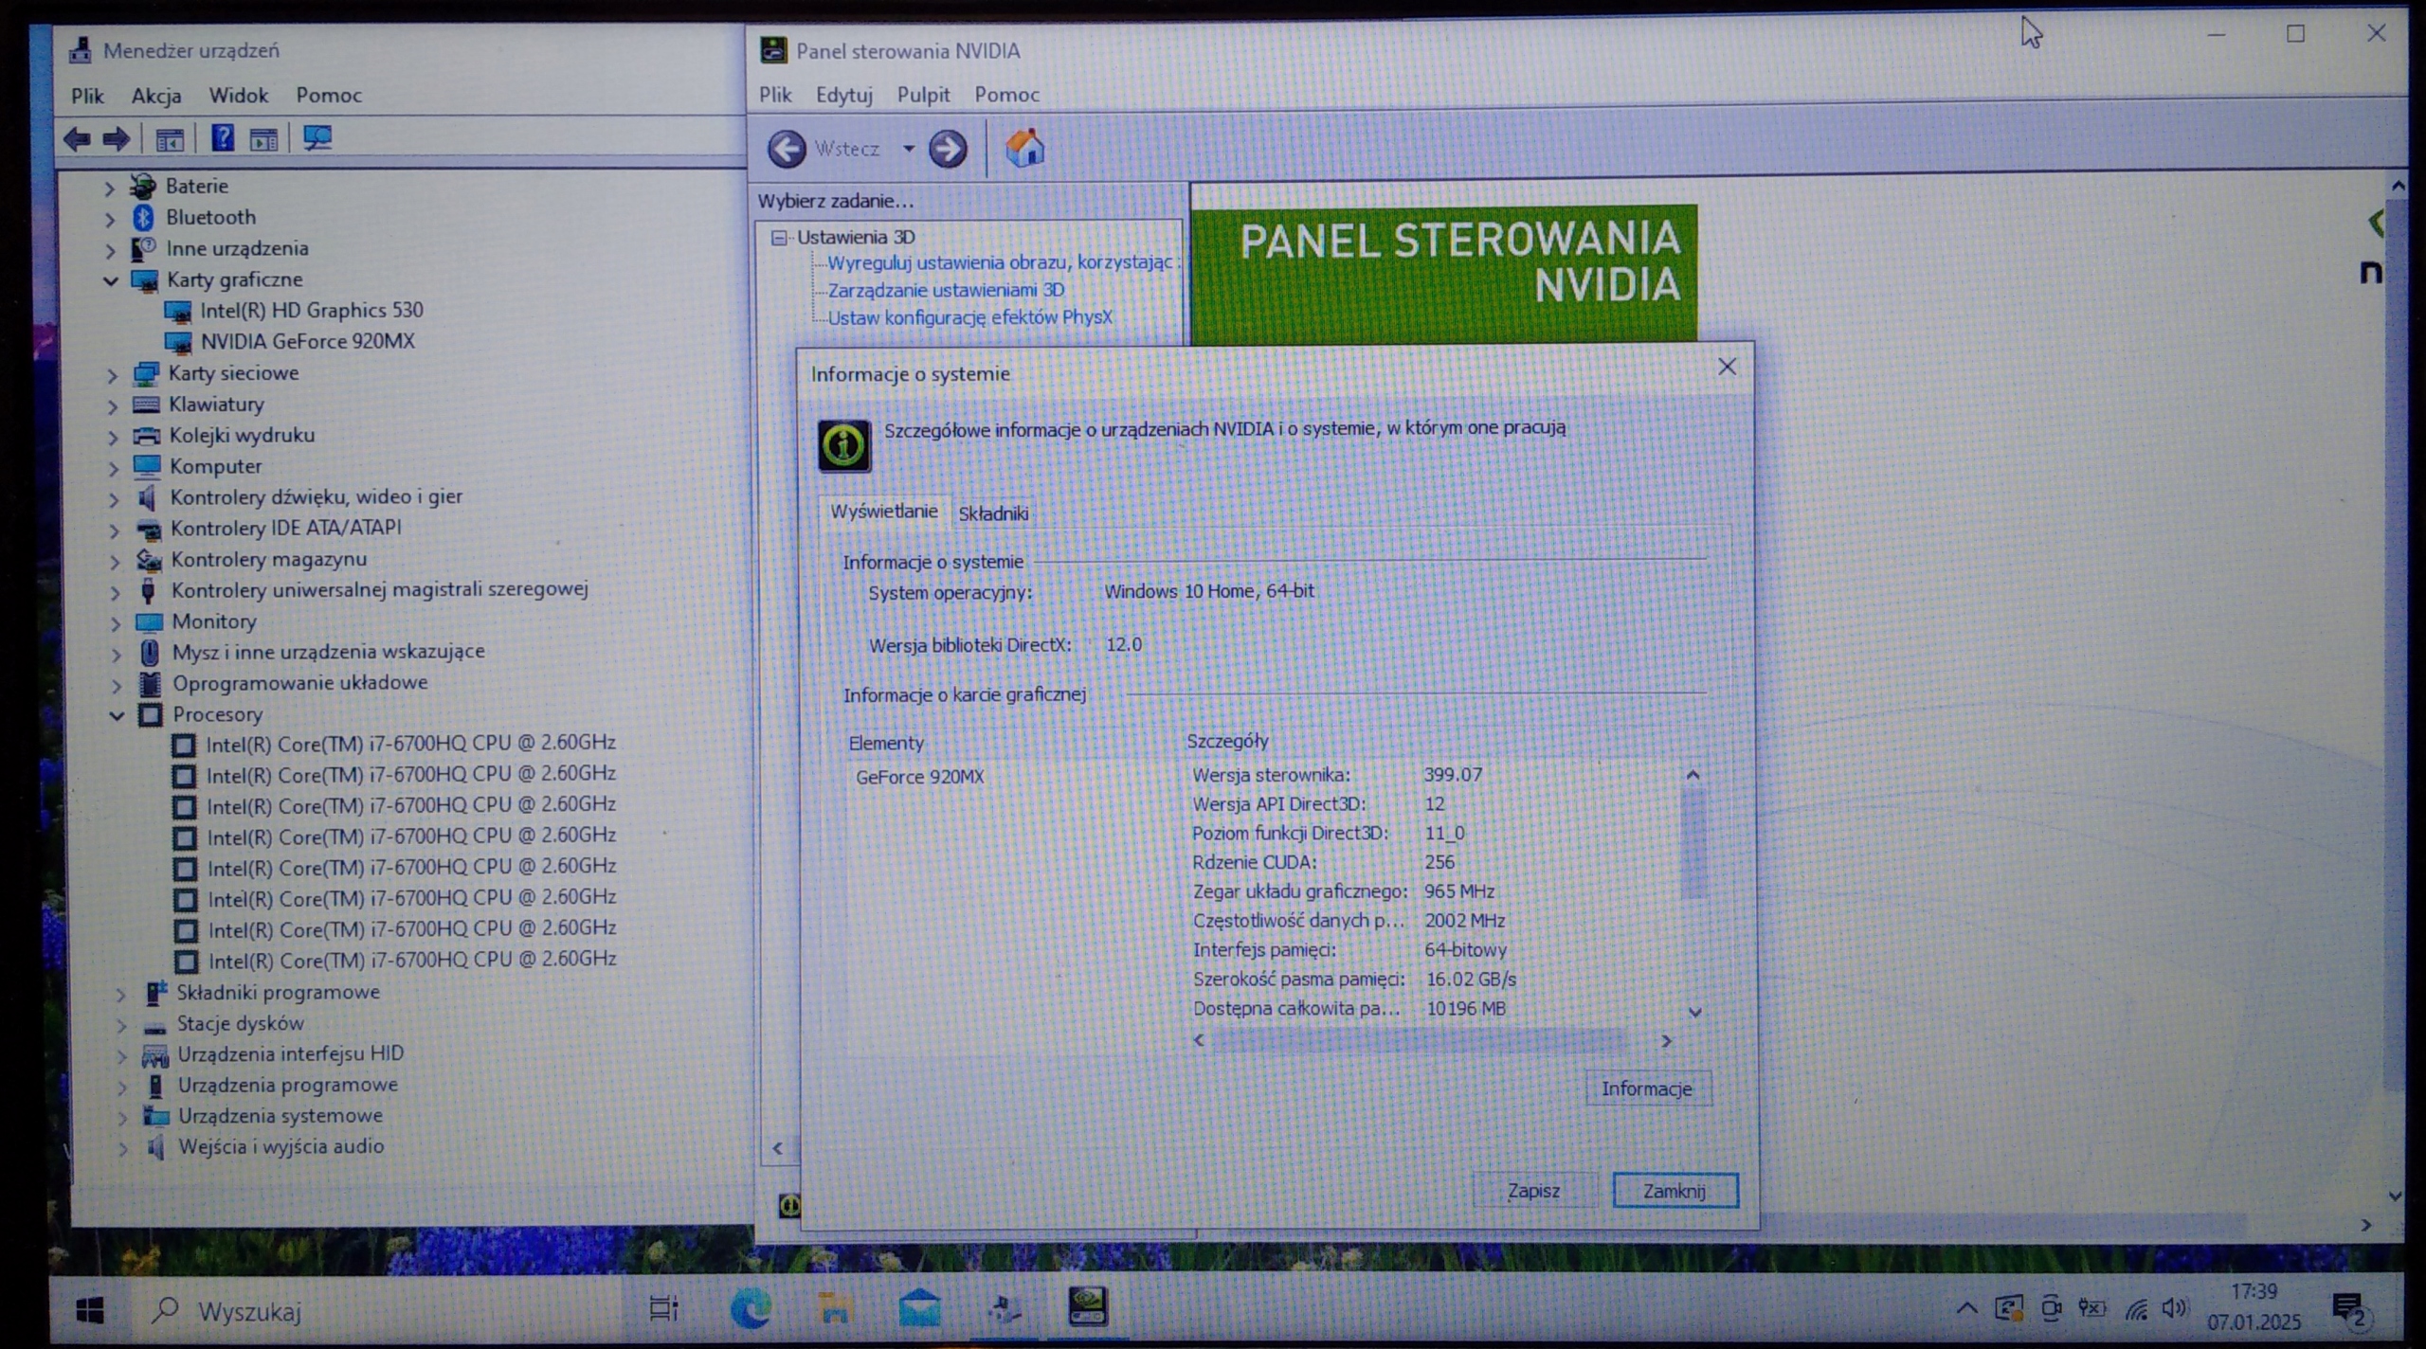Open Wi-Fi network tray icon
The image size is (2426, 1349).
pyautogui.click(x=2136, y=1310)
